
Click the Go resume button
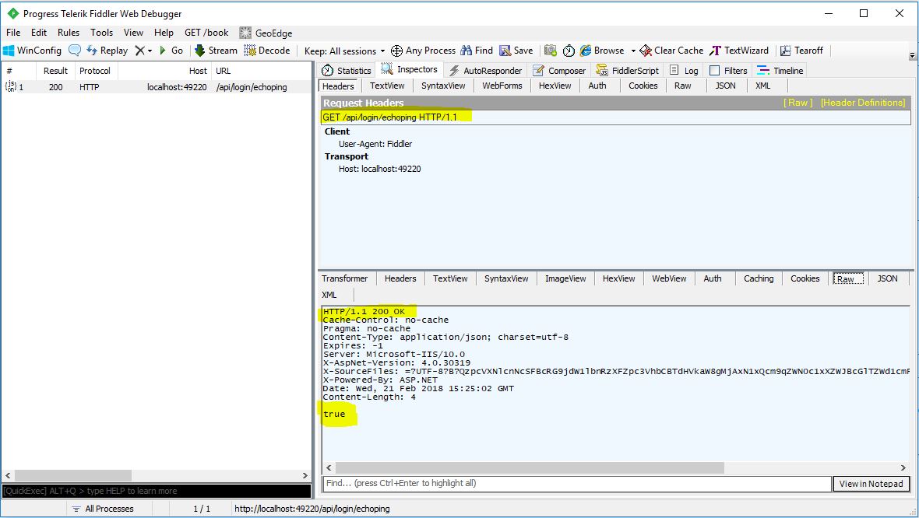point(171,51)
